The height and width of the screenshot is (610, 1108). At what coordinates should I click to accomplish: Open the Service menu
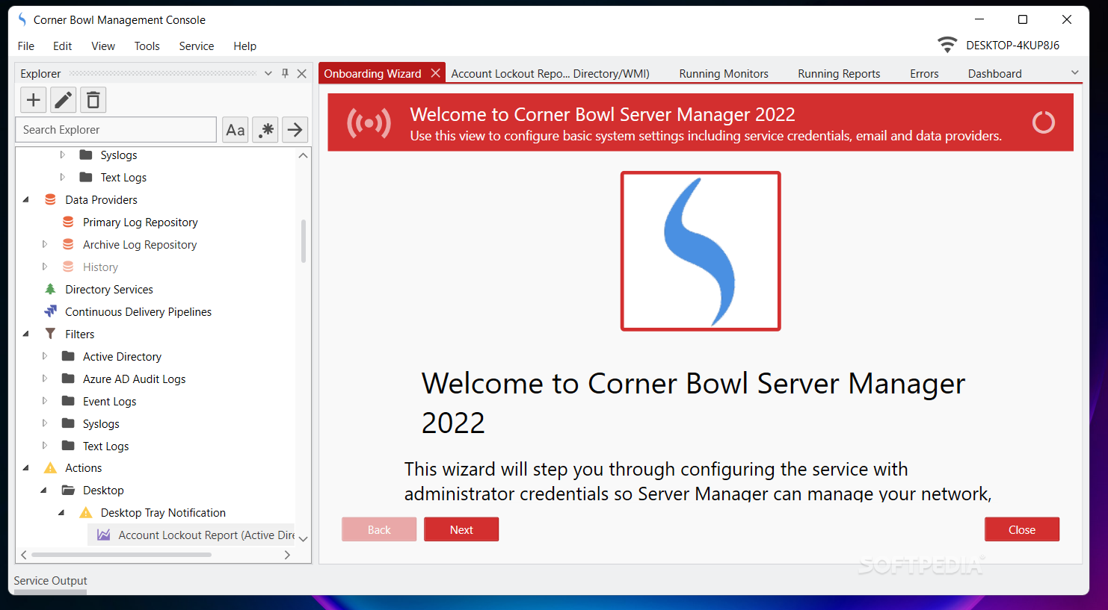pyautogui.click(x=197, y=46)
